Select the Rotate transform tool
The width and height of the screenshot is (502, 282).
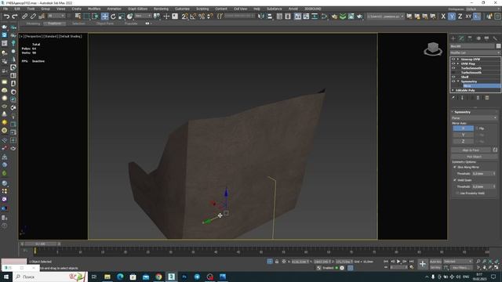(x=113, y=16)
